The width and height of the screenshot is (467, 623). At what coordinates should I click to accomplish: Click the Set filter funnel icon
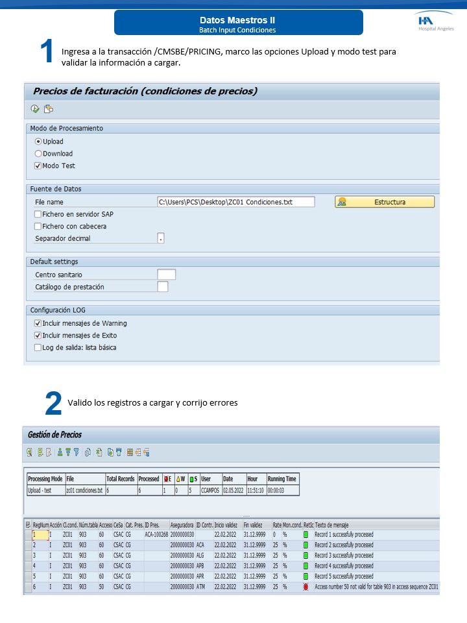pyautogui.click(x=76, y=452)
